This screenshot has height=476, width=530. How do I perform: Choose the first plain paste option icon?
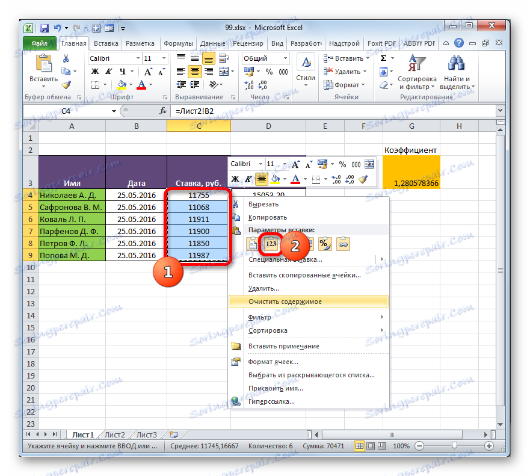[x=252, y=244]
